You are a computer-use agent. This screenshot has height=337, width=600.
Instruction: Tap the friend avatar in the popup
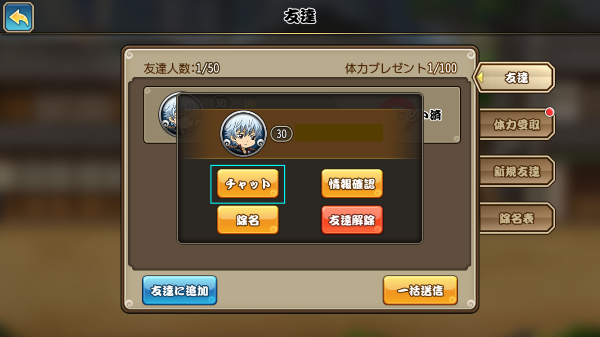click(243, 133)
